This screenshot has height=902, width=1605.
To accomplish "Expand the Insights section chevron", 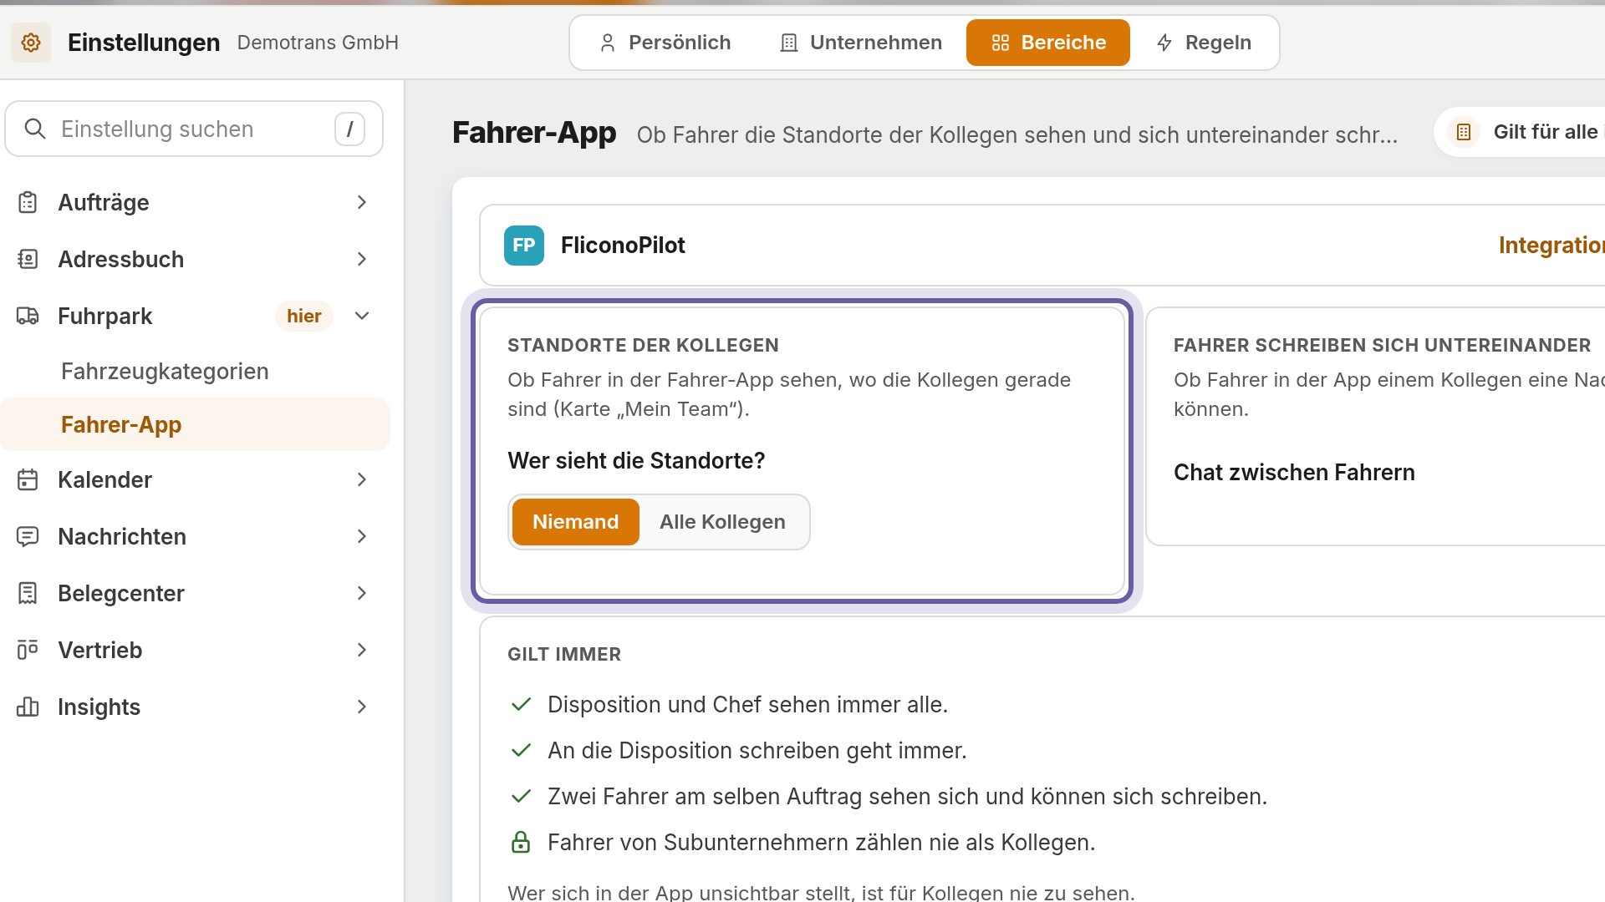I will (362, 707).
